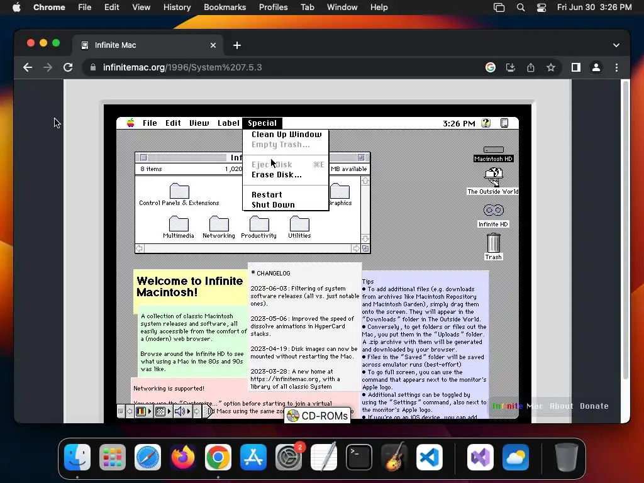This screenshot has width=644, height=483.
Task: Open the emulated Mac File menu
Action: point(150,123)
